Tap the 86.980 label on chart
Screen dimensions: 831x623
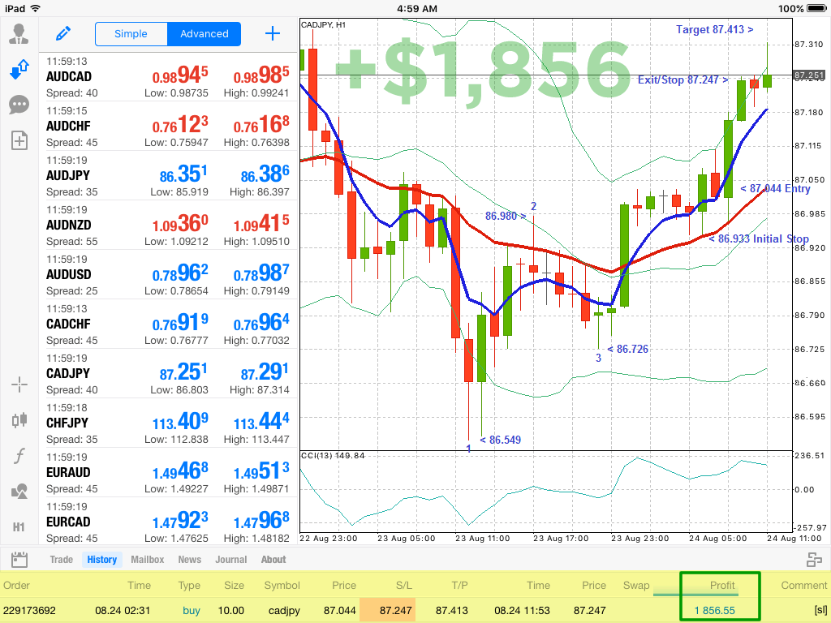tap(506, 216)
